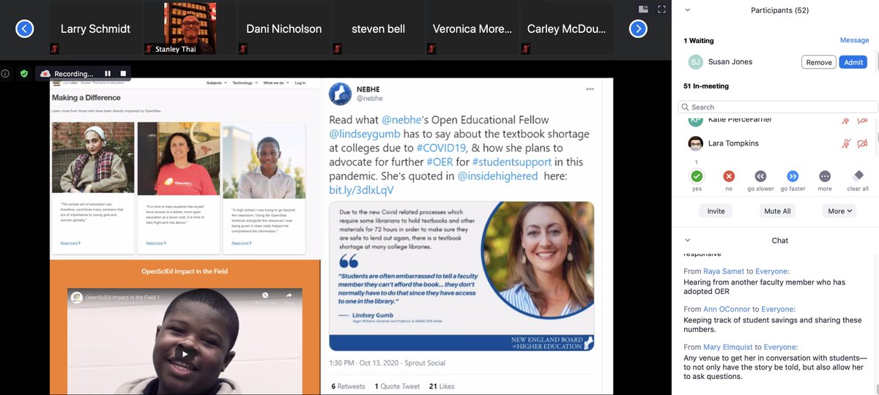Click the mute icon under steven bell
Screen dimensions: 879x395
(338, 49)
